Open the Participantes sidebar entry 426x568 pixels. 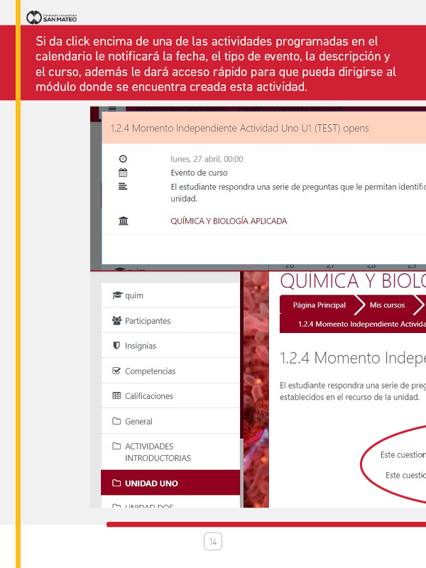(148, 321)
